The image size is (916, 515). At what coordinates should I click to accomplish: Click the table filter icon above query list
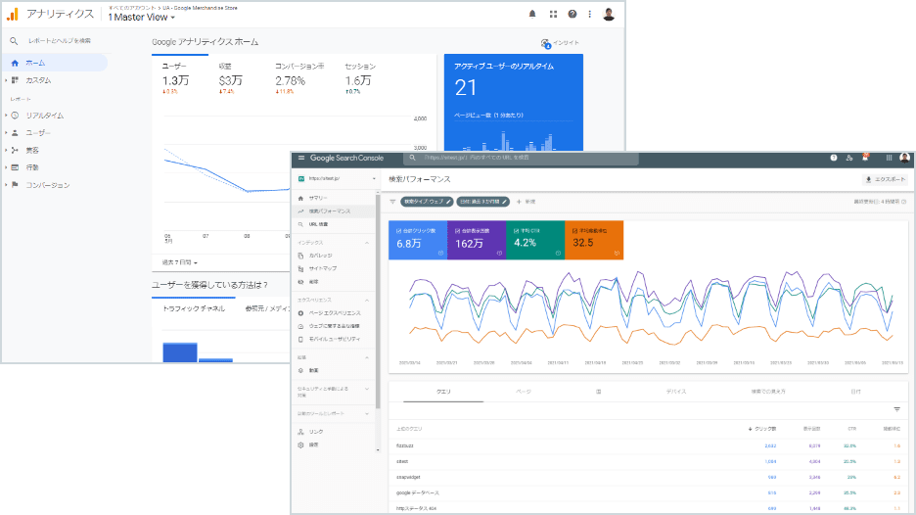pos(896,409)
